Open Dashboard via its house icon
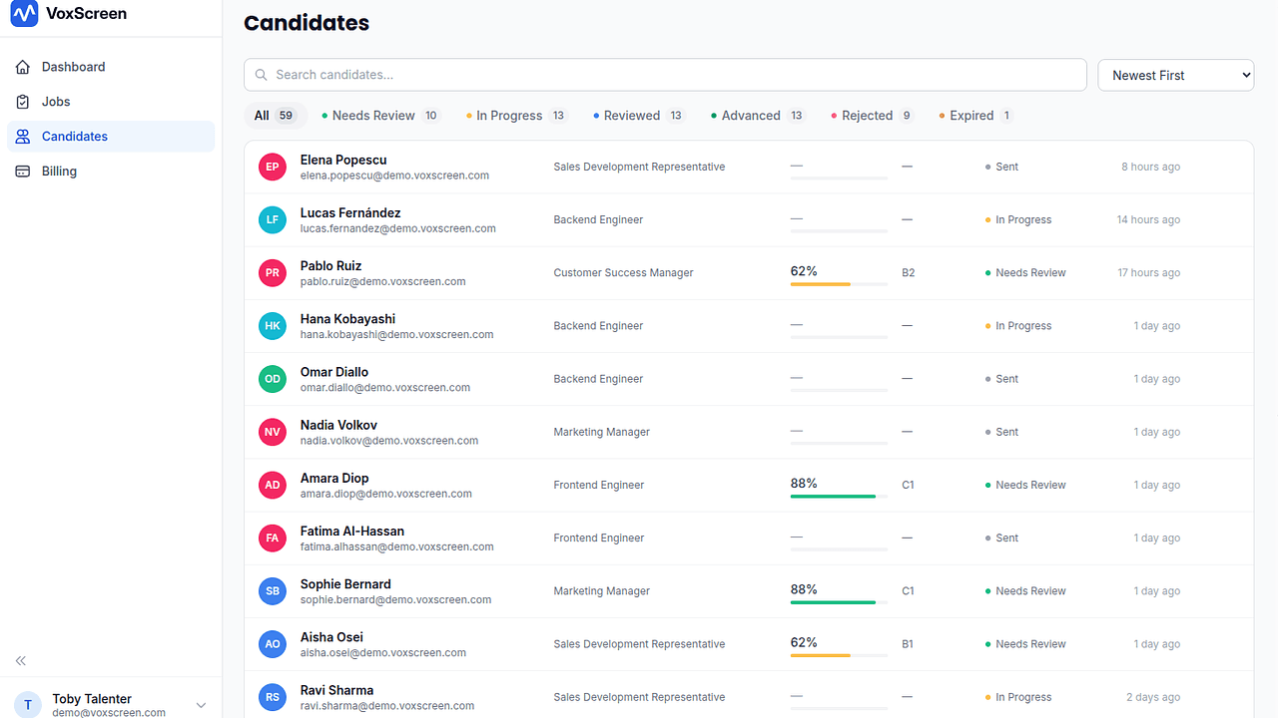 23,67
